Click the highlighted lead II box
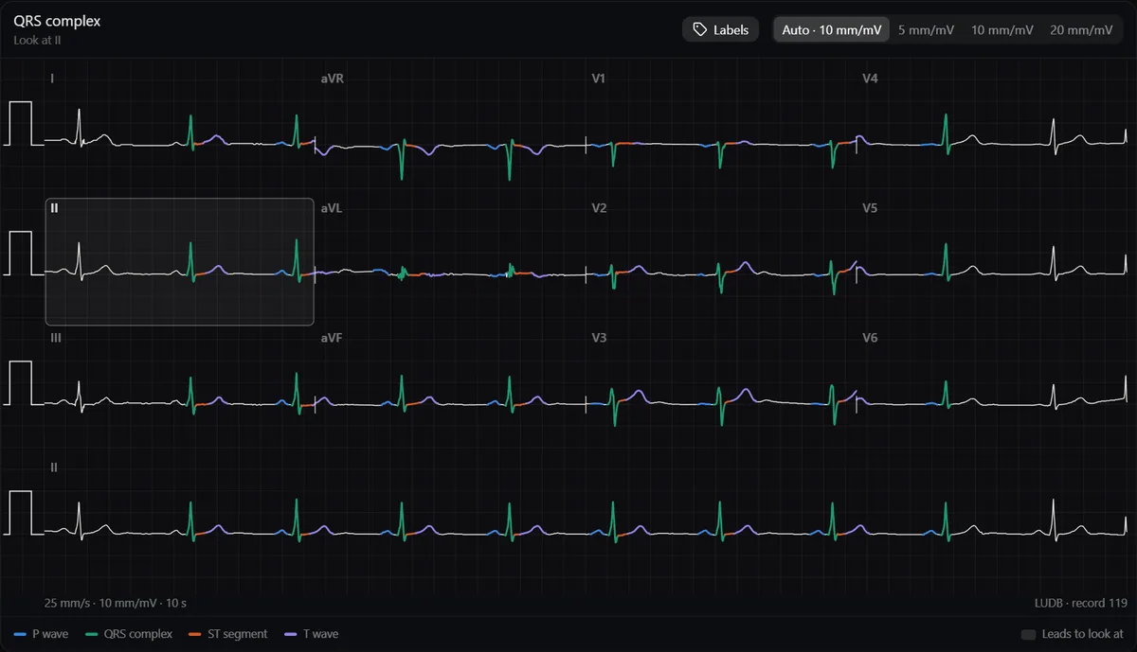 (179, 261)
